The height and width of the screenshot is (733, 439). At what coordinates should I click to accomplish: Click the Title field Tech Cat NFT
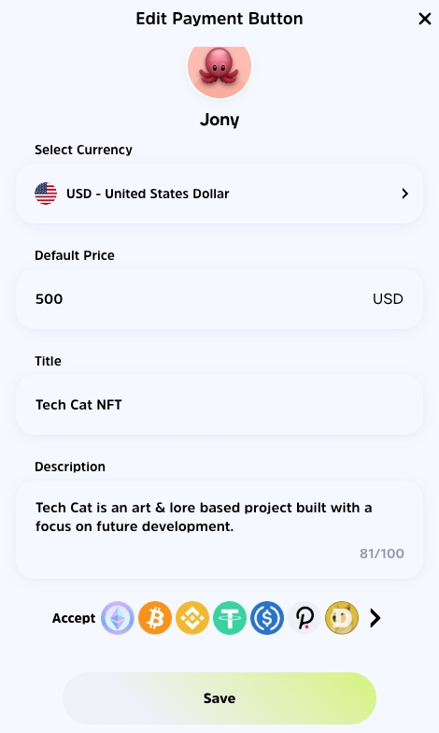[219, 405]
